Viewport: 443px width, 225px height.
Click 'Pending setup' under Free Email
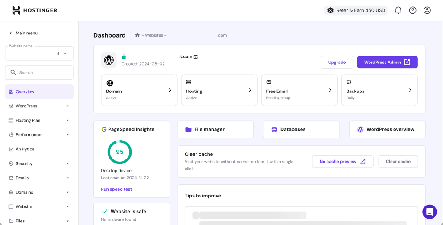278,98
